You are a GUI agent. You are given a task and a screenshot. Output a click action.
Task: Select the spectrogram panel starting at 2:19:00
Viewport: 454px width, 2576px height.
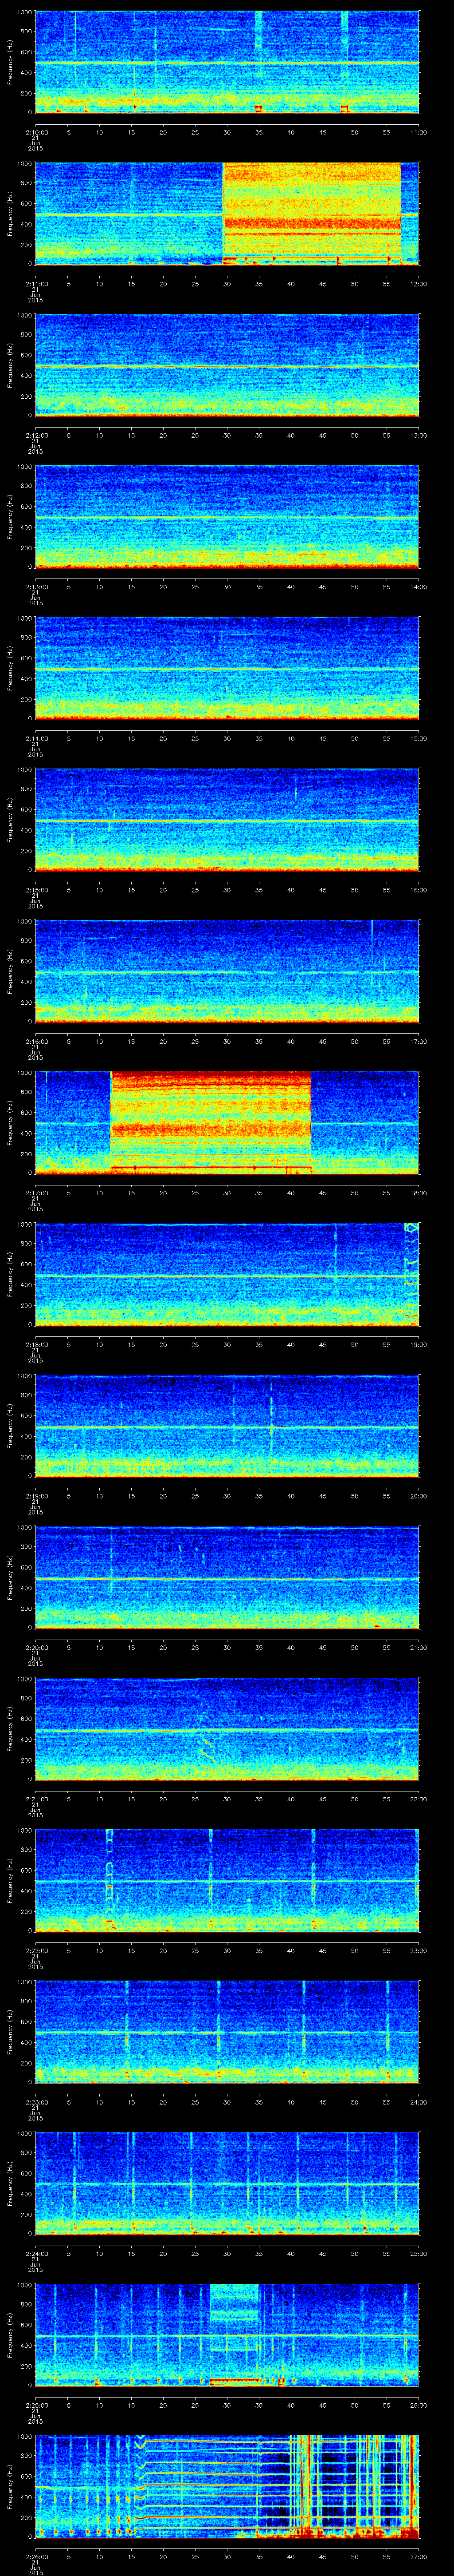click(227, 1425)
